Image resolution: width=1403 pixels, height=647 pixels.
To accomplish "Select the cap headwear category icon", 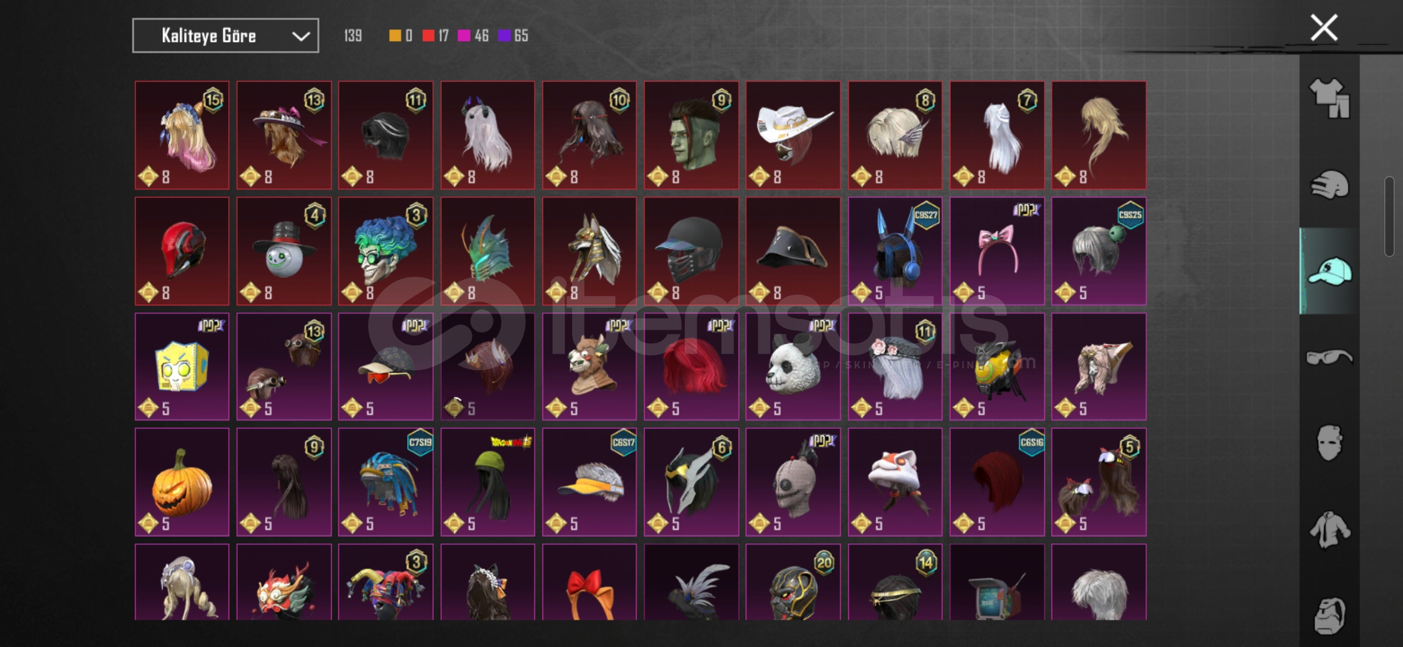I will (1329, 271).
